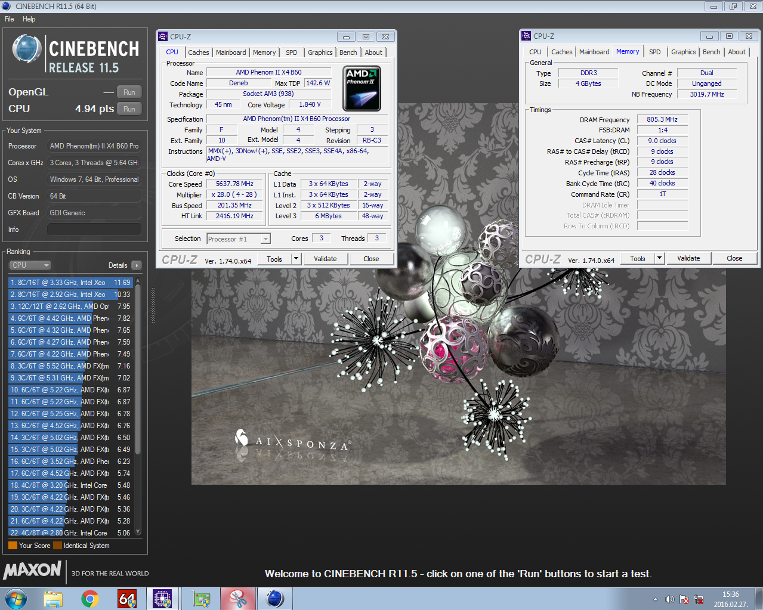The height and width of the screenshot is (610, 763).
Task: Expand Tools dropdown arrow in Memory CPU-Z
Action: [x=659, y=258]
